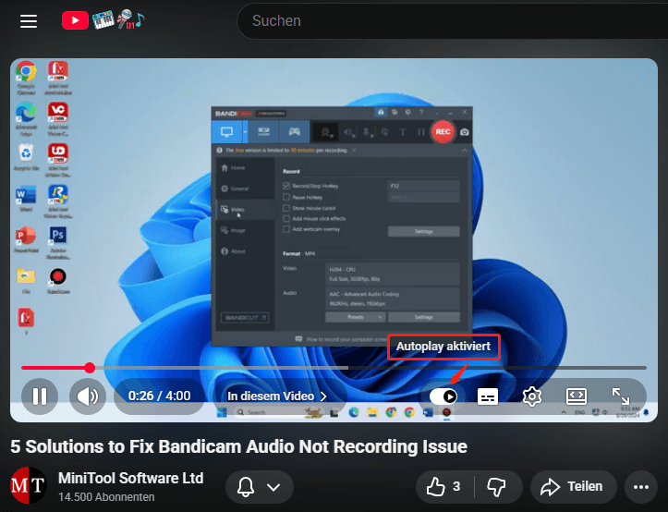
Task: Start recording with the red REC button
Action: (443, 132)
